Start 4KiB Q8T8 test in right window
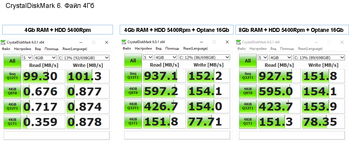Screen dimensions: 349x142 (x=248, y=91)
